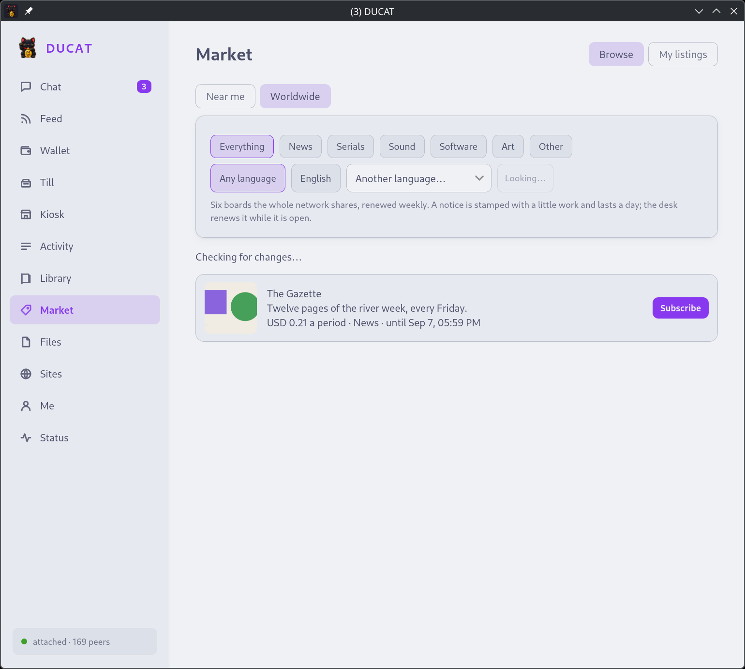This screenshot has height=669, width=745.
Task: Click the disabled Looking… button
Action: (525, 178)
